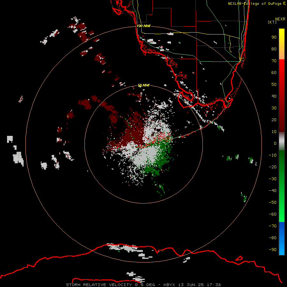Click the "13 JUN 25" date text
Viewport: 287px width, 287px height.
point(191,285)
